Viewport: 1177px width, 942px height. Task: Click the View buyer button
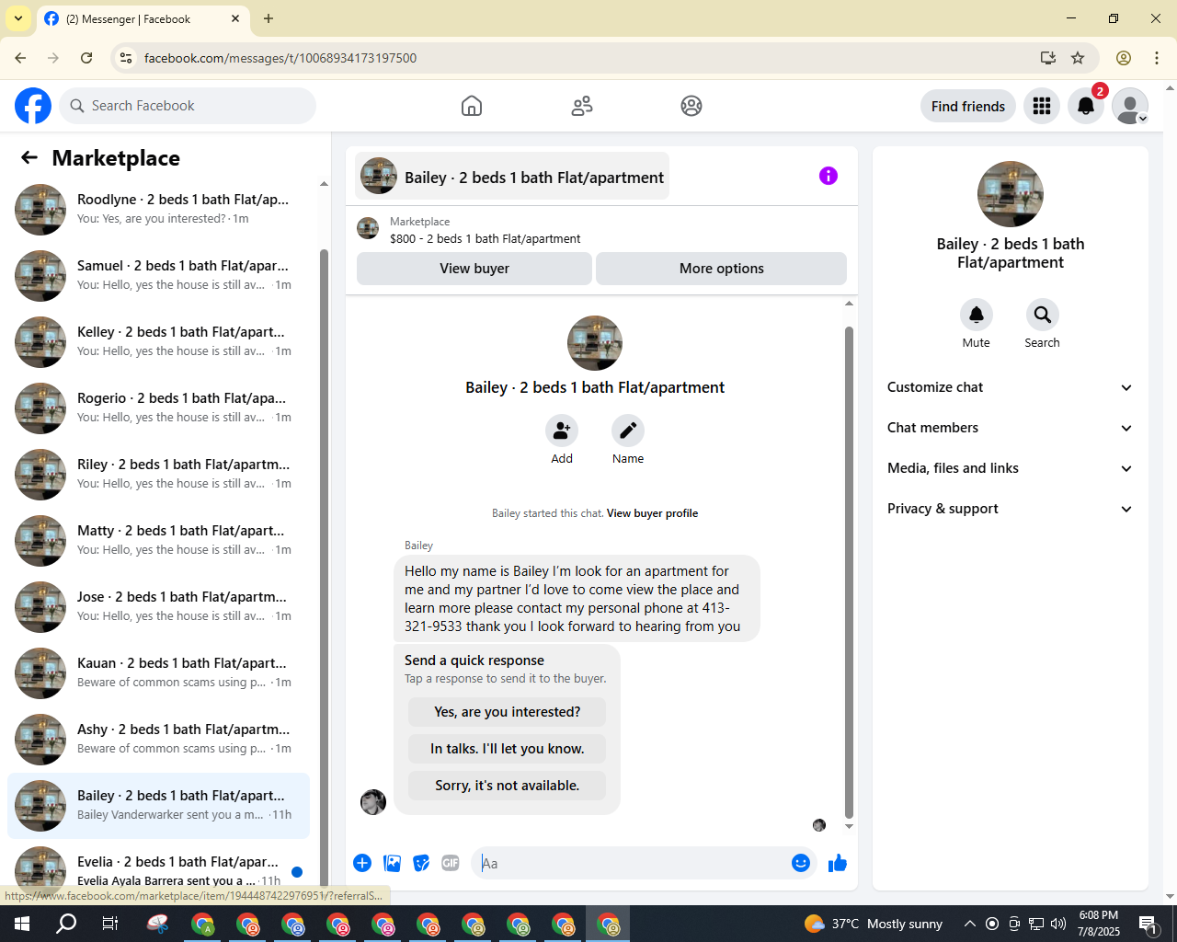474,269
